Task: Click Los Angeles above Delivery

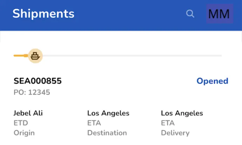Action: (182, 113)
